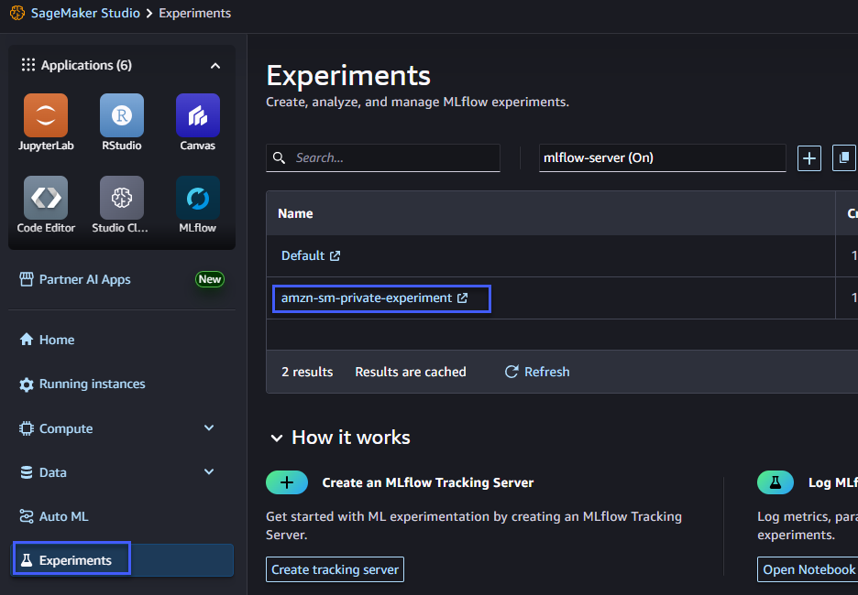Click the Applications grid icon
858x595 pixels.
tap(27, 65)
